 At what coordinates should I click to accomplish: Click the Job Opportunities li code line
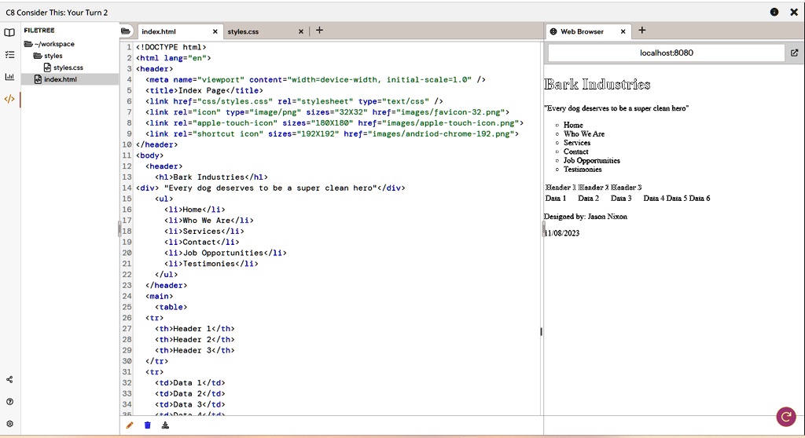point(226,253)
